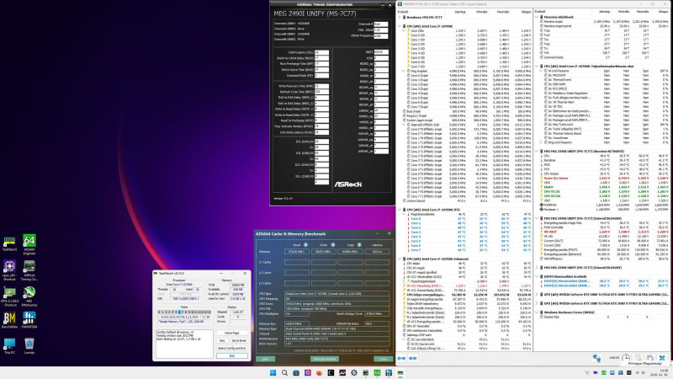Click Start Benchmark in AIDA64 window
673x379 pixels.
324,359
